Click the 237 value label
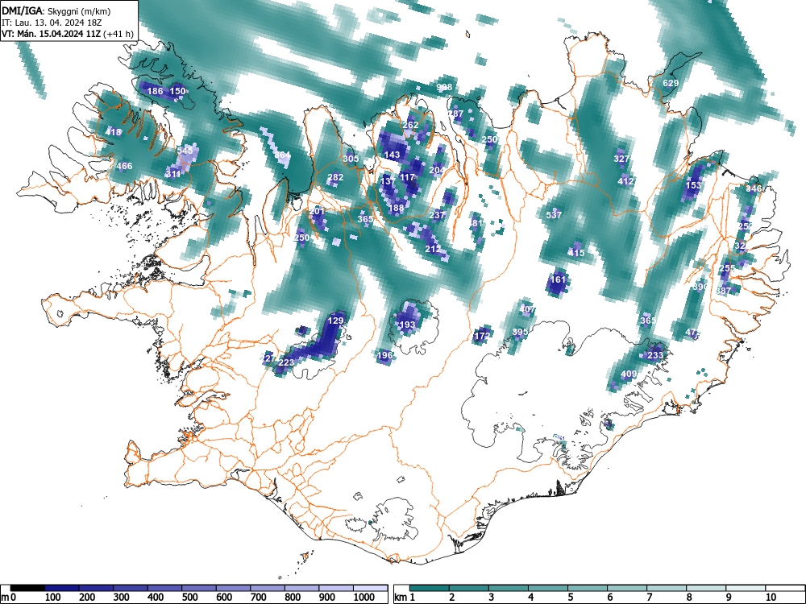The height and width of the screenshot is (604, 806). pos(437,215)
